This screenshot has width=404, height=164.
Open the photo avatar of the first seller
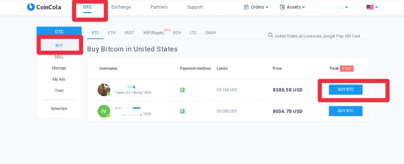click(x=104, y=90)
